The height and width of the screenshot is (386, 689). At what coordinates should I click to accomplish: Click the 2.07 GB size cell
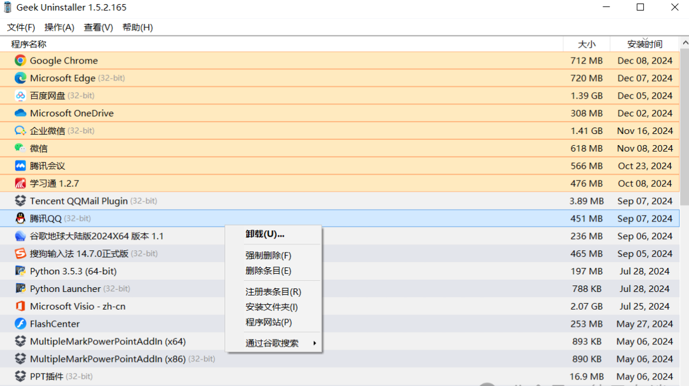(x=587, y=306)
